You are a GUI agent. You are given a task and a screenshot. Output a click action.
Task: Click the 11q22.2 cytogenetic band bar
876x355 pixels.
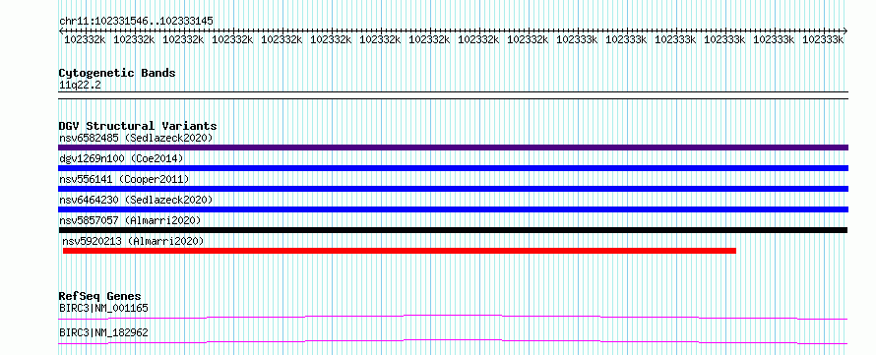[x=453, y=95]
